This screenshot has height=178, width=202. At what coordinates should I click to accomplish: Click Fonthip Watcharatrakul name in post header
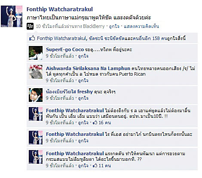[x=60, y=9]
